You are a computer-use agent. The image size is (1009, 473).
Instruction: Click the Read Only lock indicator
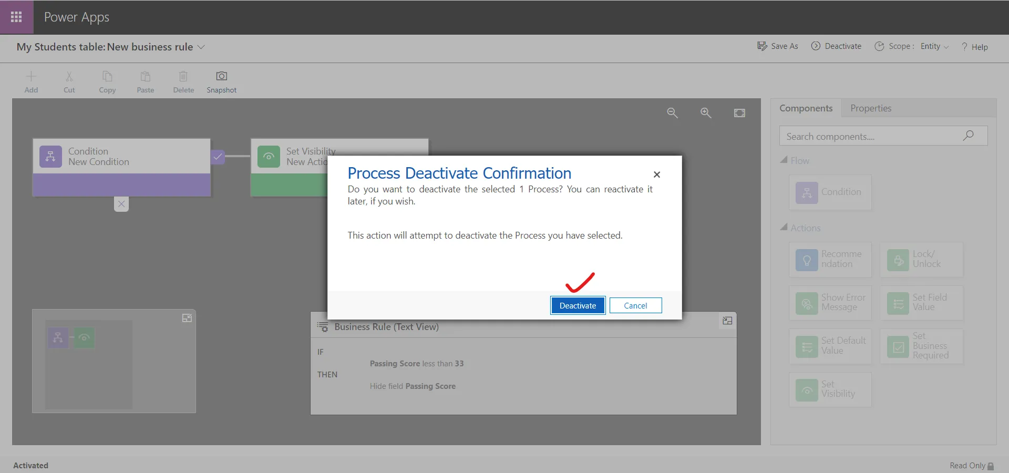[972, 466]
